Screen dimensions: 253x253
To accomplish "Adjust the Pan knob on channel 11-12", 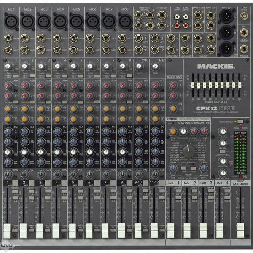I will pyautogui.click(x=155, y=174).
